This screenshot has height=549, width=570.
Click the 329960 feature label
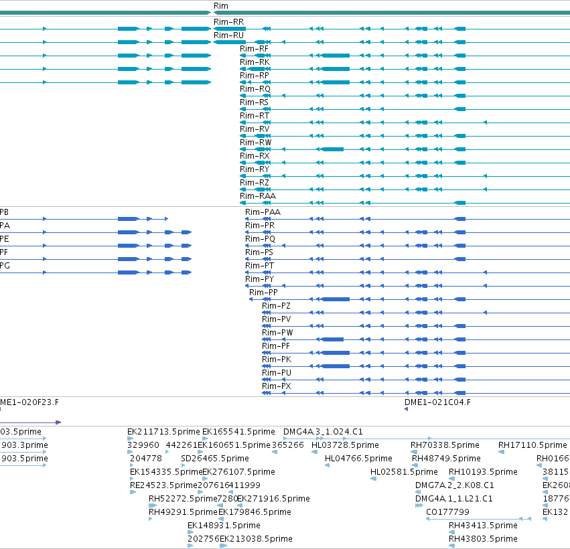[x=143, y=445]
